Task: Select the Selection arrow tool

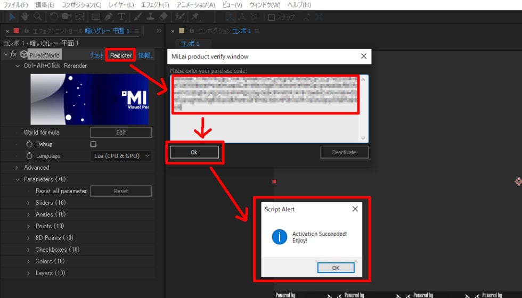Action: (13, 17)
